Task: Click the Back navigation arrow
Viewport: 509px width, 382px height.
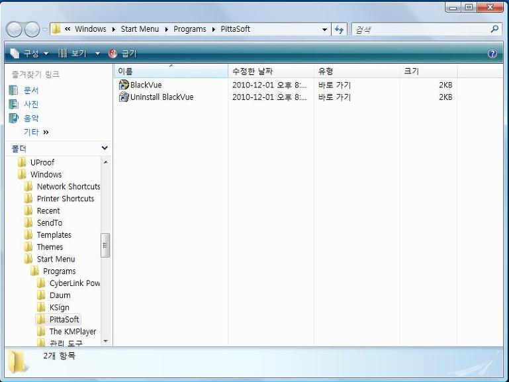Action: (x=14, y=30)
